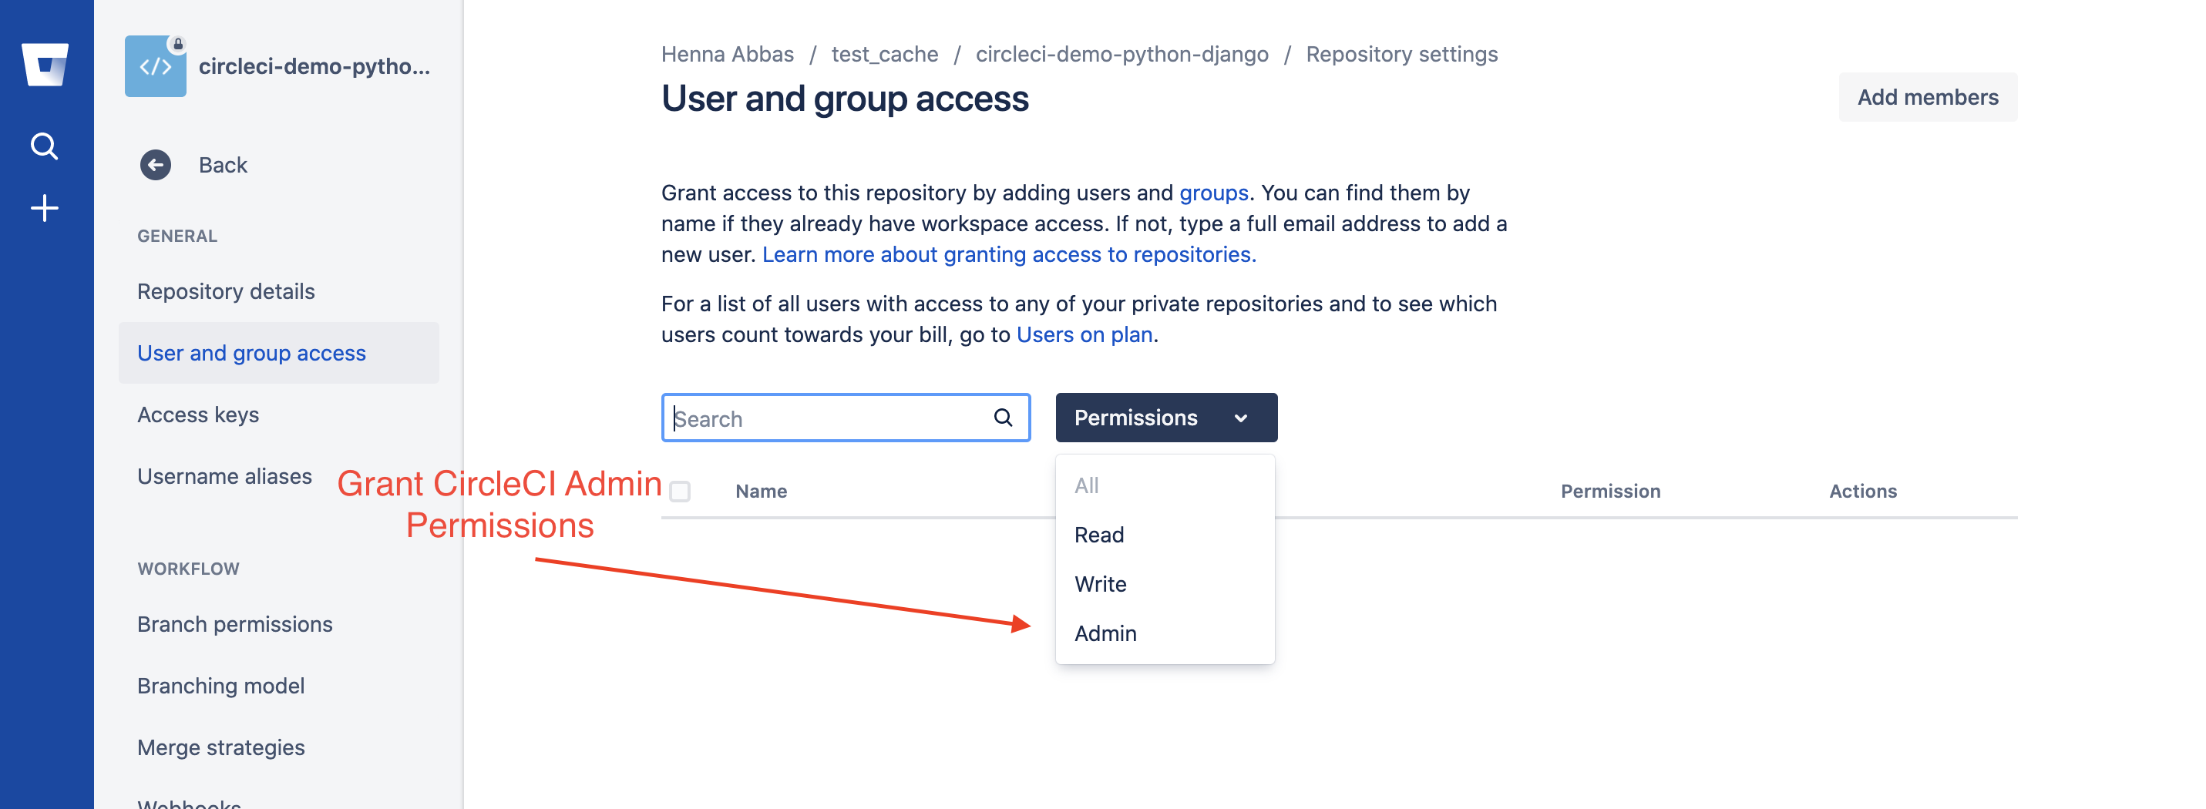Click the Back arrow icon

coord(155,165)
